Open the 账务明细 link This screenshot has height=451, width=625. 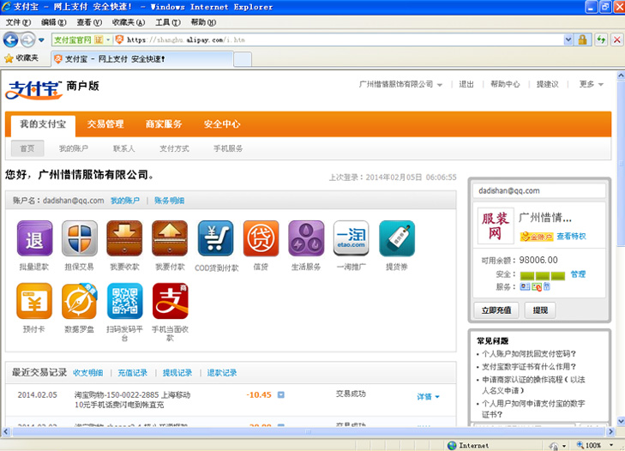(x=169, y=201)
